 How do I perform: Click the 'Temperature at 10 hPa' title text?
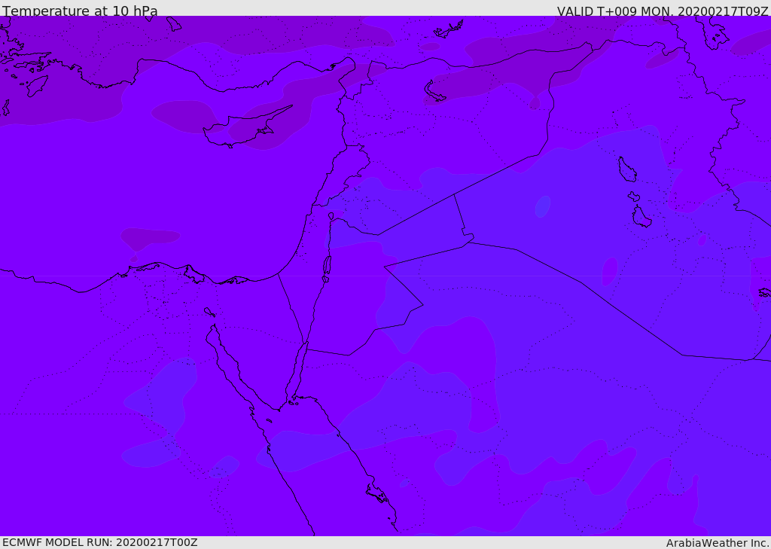click(80, 11)
